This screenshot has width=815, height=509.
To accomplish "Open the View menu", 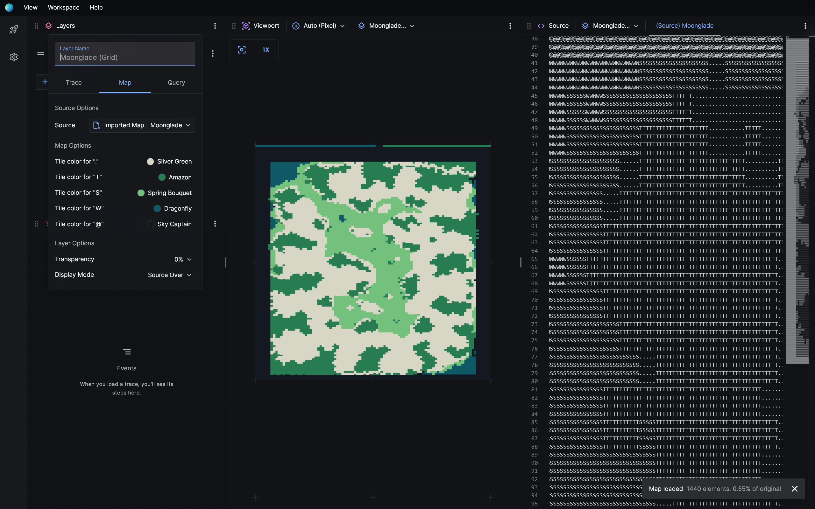I will [30, 7].
